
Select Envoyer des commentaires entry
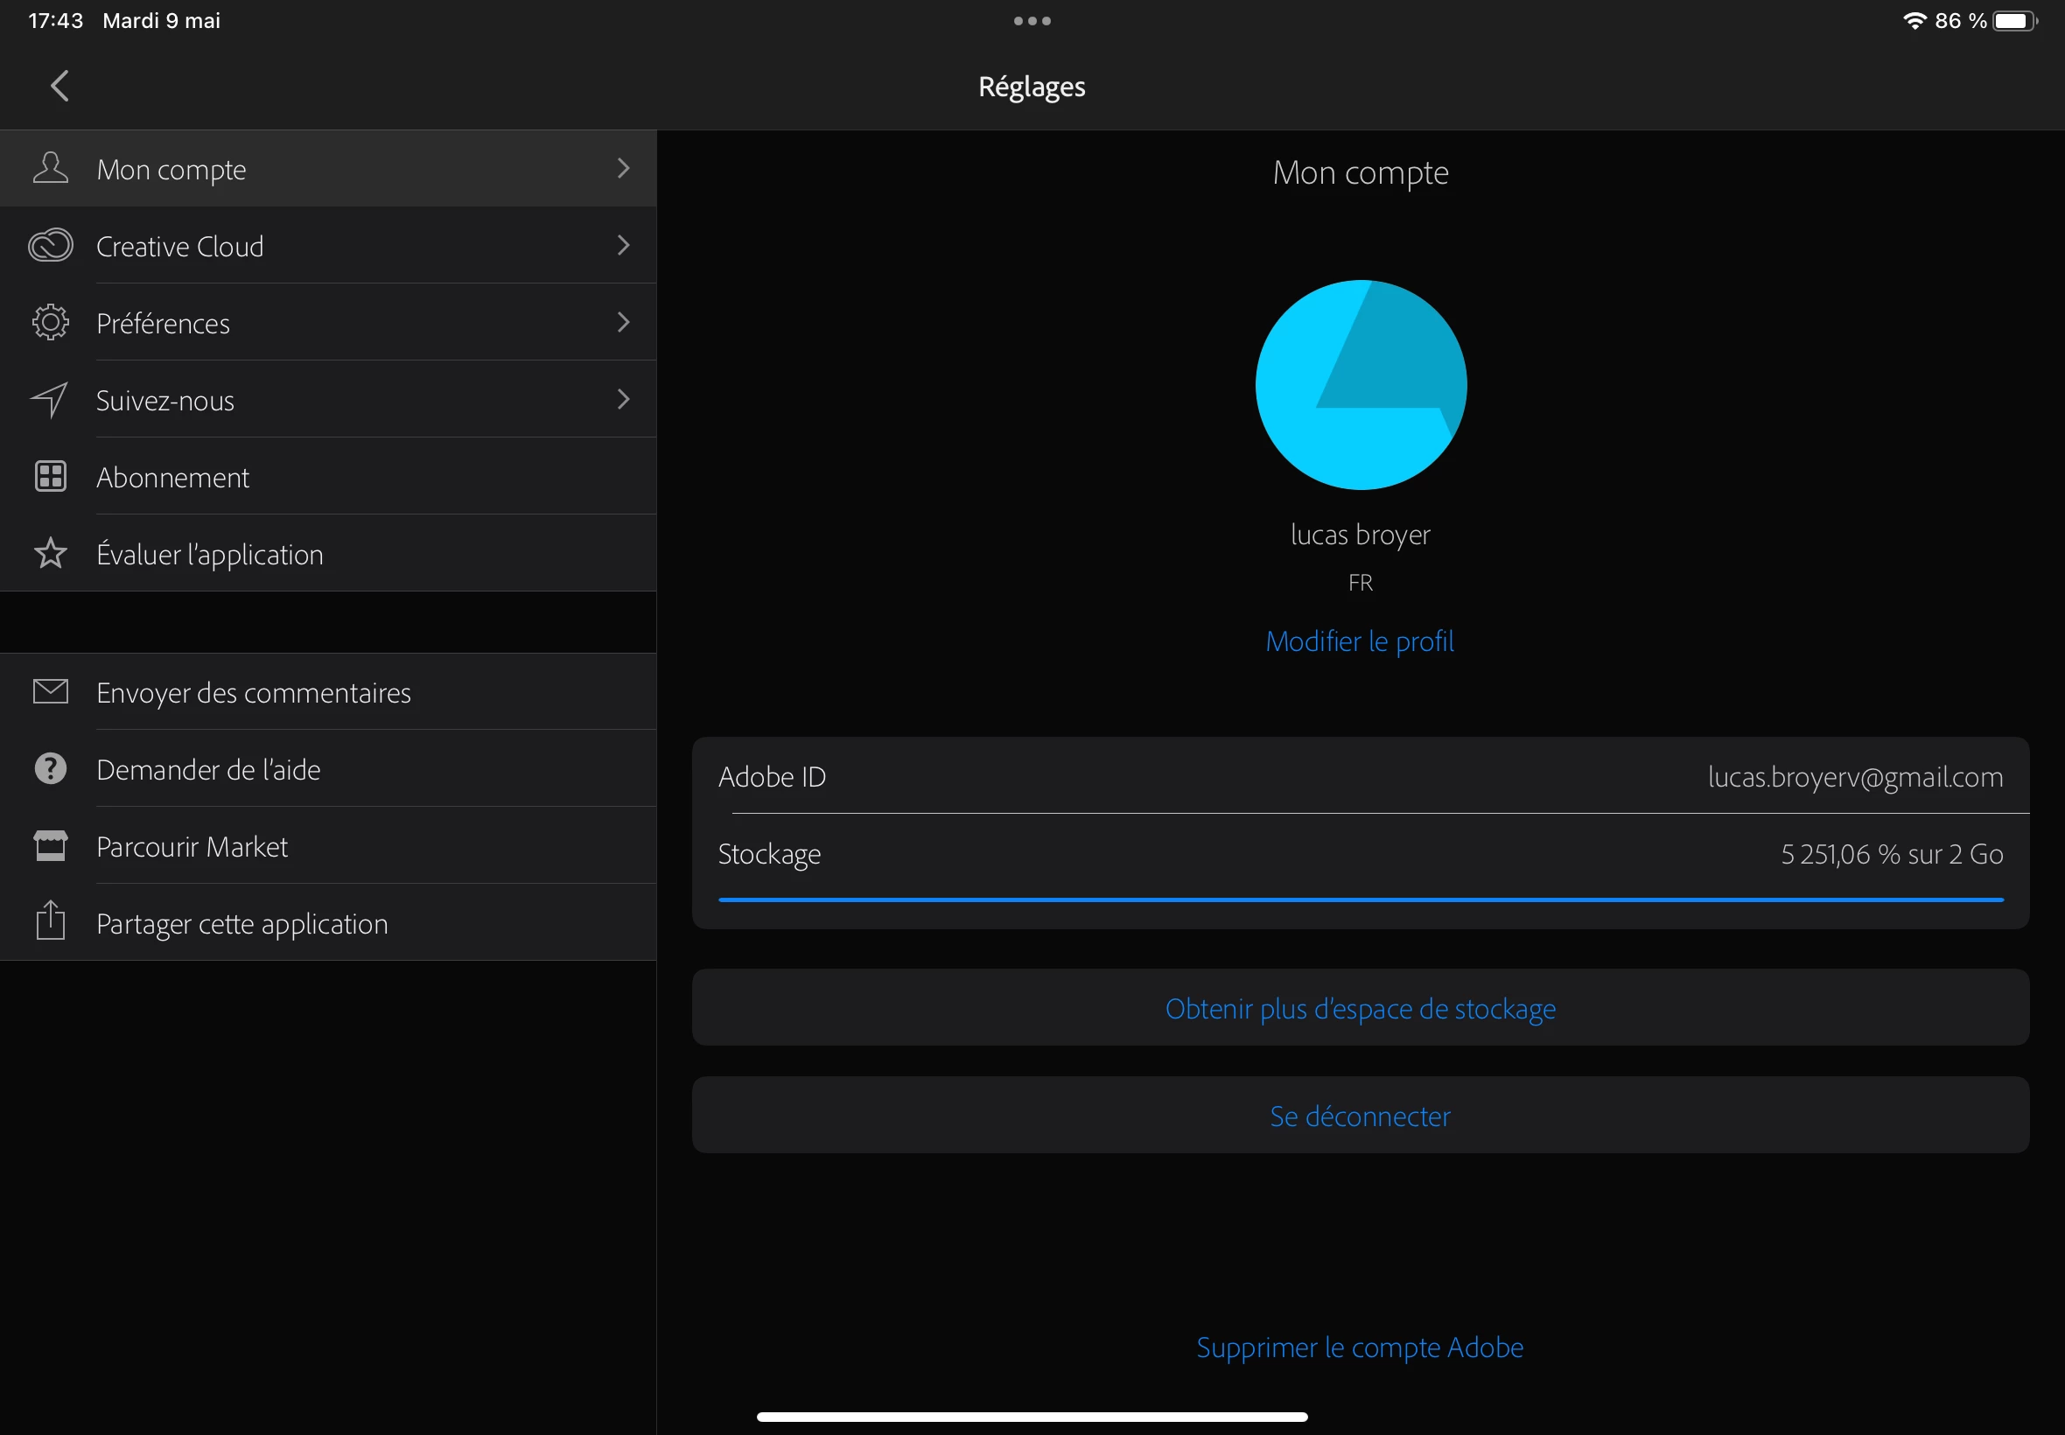254,693
